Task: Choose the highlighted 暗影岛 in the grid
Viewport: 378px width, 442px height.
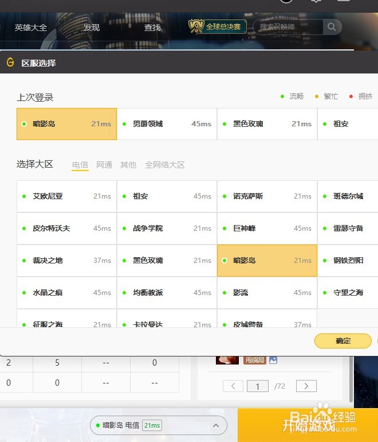Action: point(267,261)
